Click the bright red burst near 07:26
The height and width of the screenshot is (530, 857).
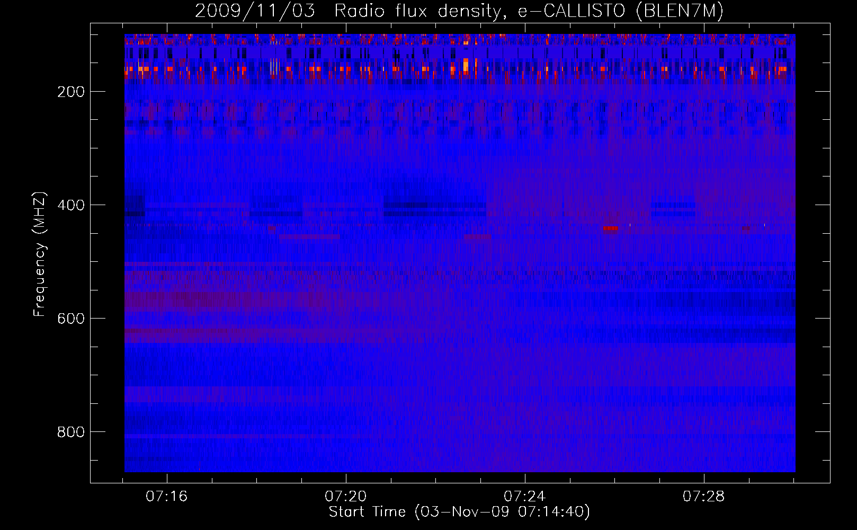point(611,228)
